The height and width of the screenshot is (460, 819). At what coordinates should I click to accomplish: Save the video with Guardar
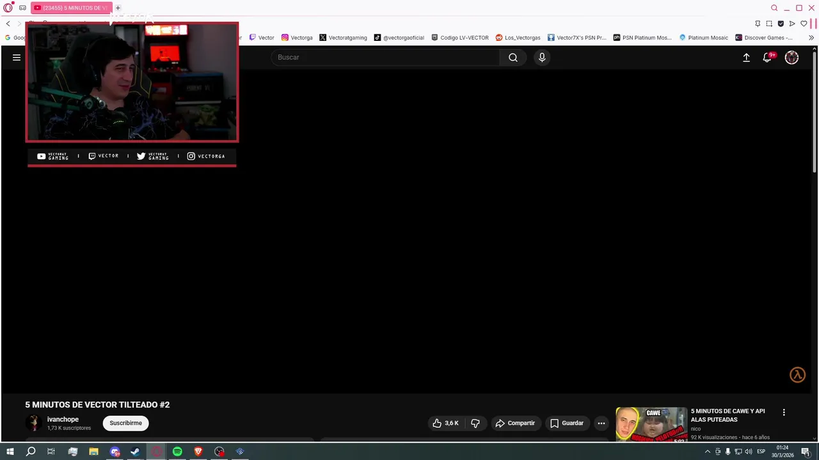pyautogui.click(x=567, y=423)
